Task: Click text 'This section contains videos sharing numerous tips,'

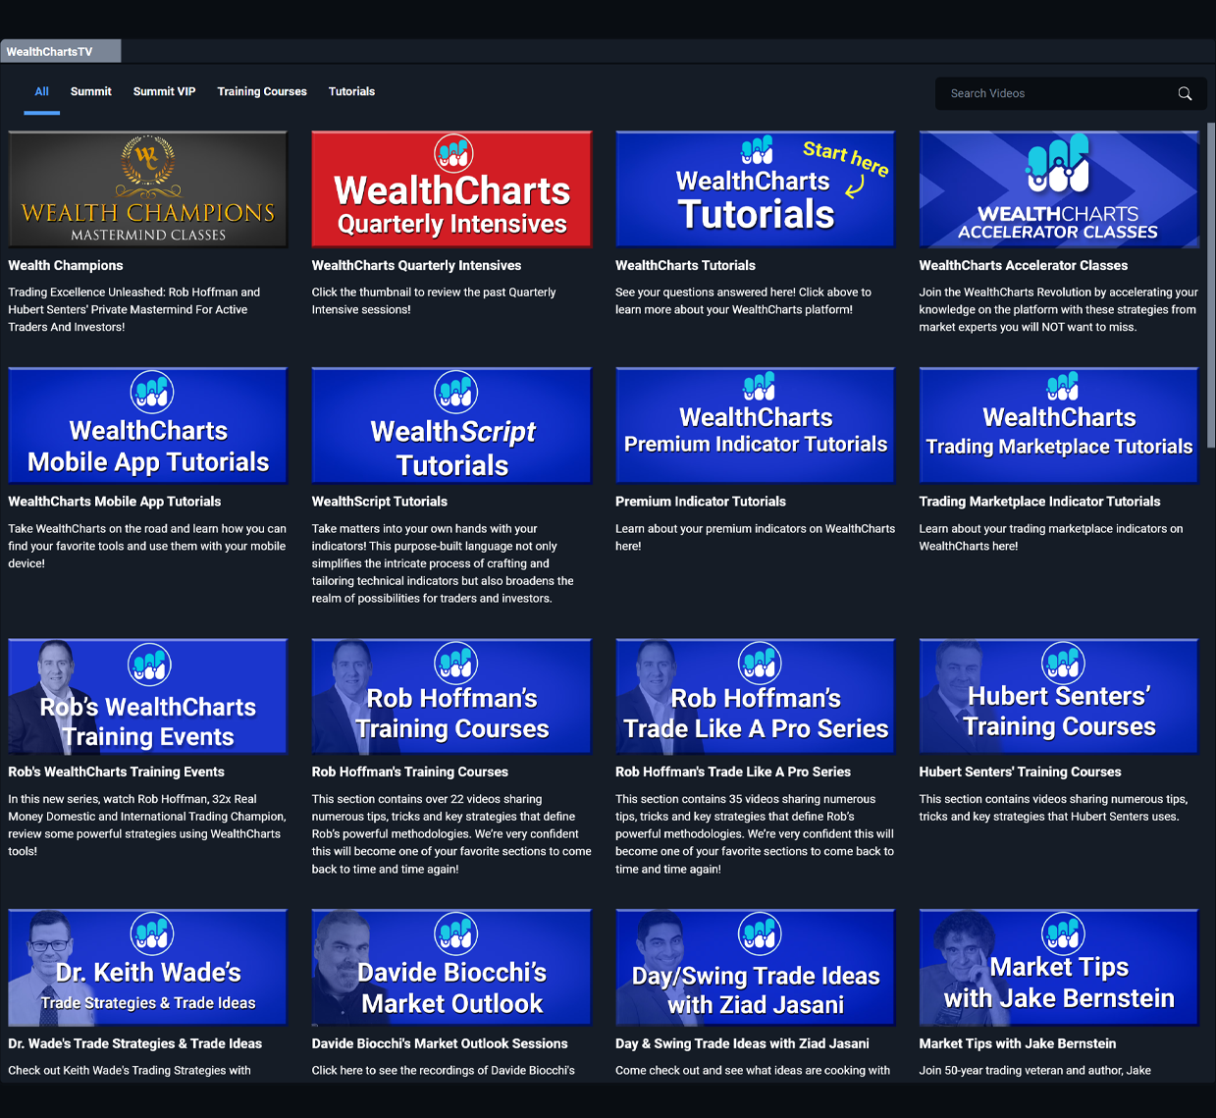Action: (x=1053, y=799)
